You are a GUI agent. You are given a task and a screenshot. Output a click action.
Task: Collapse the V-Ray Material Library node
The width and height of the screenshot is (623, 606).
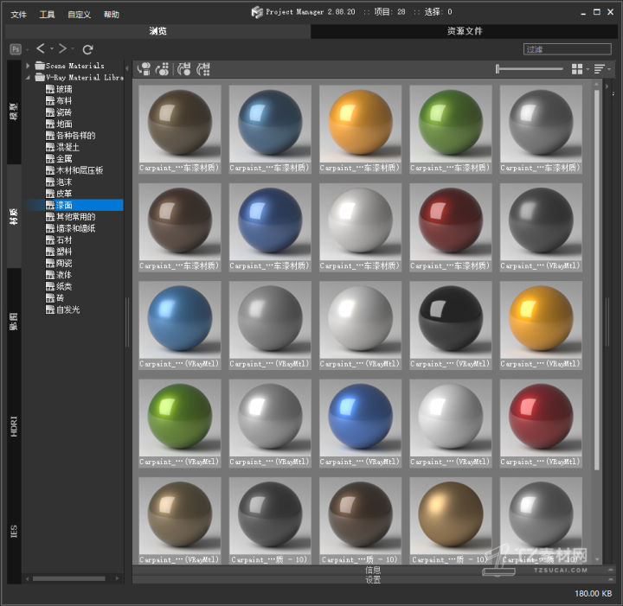pyautogui.click(x=28, y=78)
